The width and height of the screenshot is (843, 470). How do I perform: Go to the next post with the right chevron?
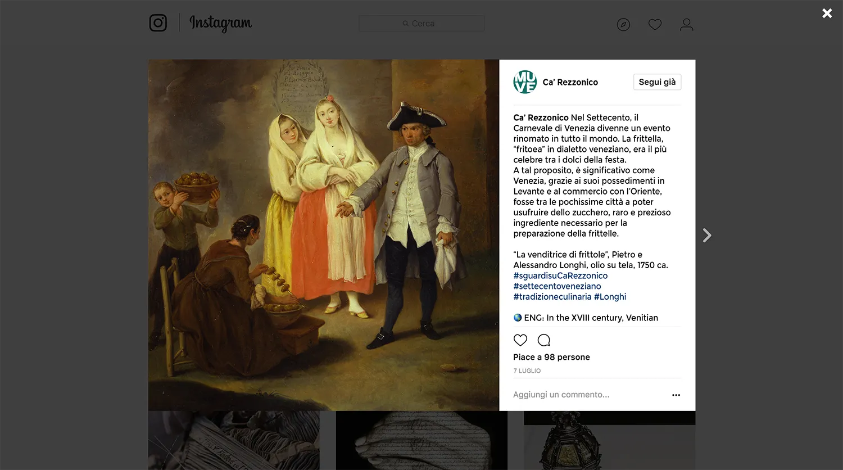707,235
